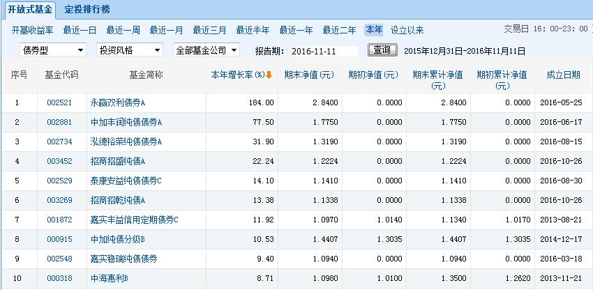593x290 pixels.
Task: Open fund 中加丰润纯债债券A
Action: (126, 123)
